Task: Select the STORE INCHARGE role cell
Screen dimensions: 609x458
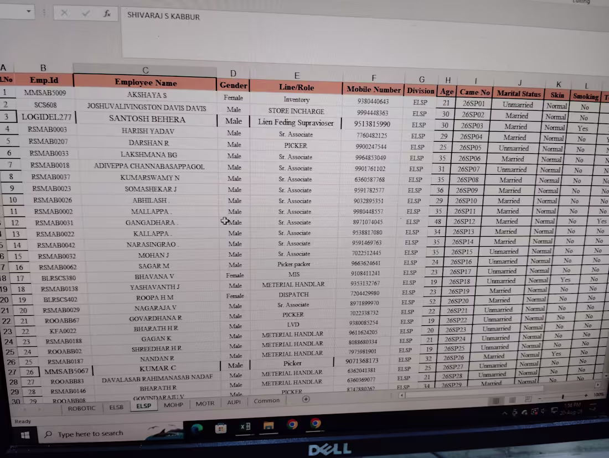Action: tap(296, 111)
